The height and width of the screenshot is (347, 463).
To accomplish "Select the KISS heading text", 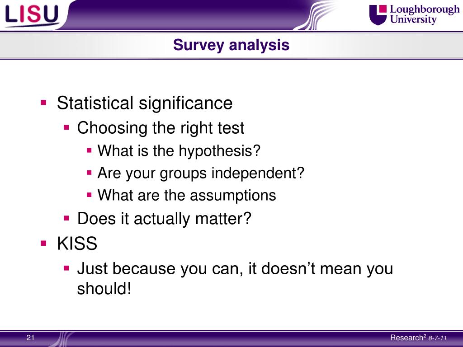I will pos(77,244).
